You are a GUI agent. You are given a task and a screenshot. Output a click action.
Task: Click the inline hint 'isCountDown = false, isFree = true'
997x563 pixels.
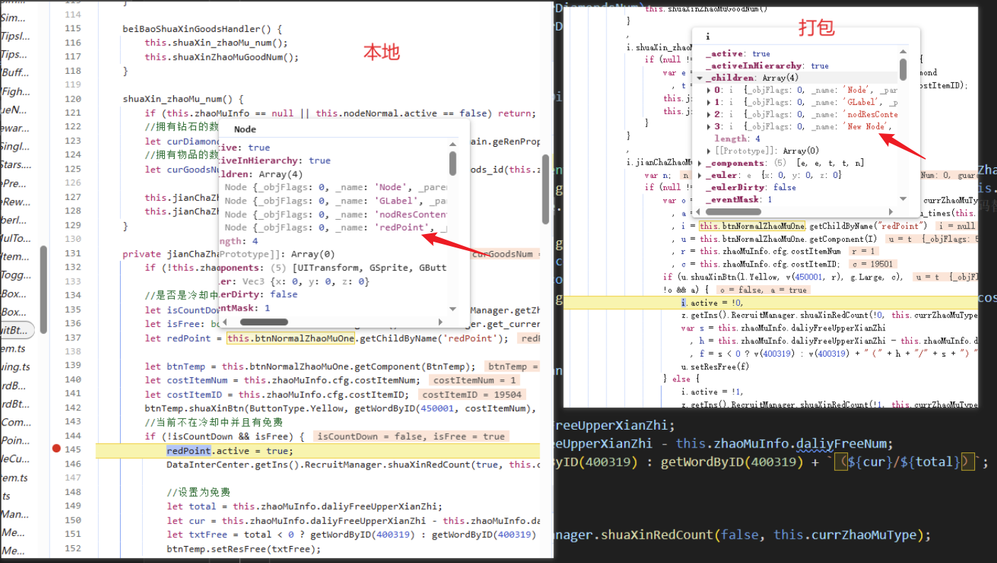point(410,436)
